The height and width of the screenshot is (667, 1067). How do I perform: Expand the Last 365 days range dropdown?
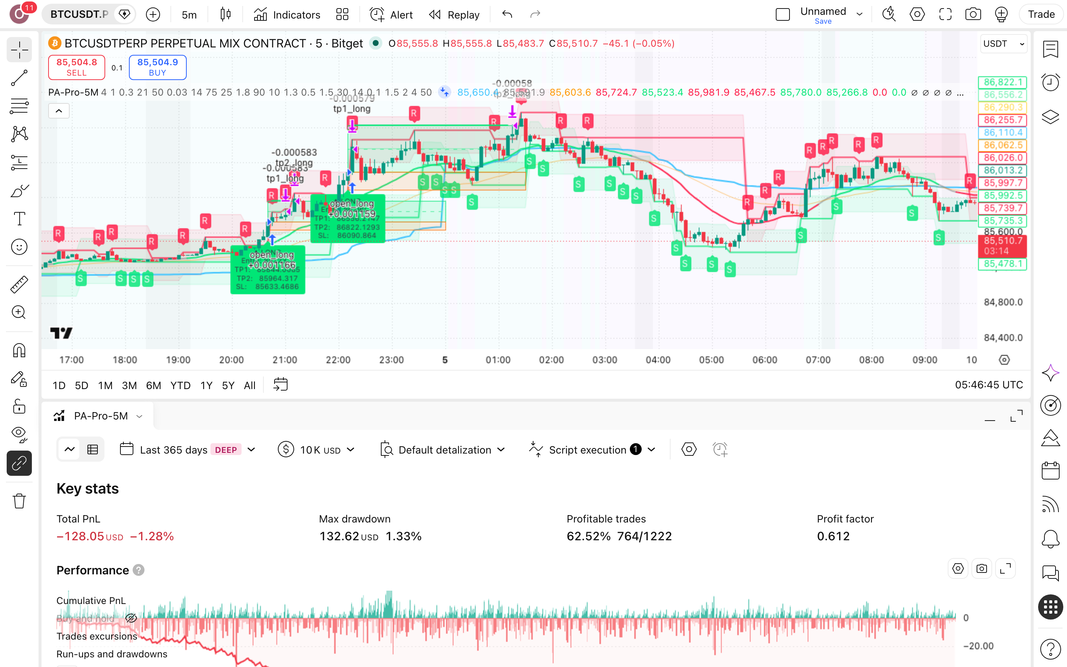click(188, 449)
